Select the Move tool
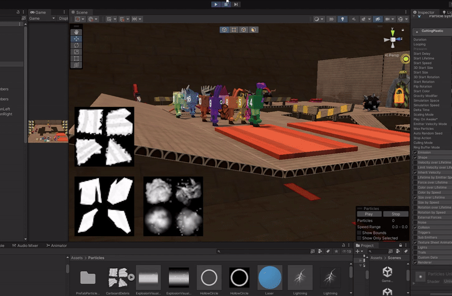The width and height of the screenshot is (452, 296). (x=76, y=38)
